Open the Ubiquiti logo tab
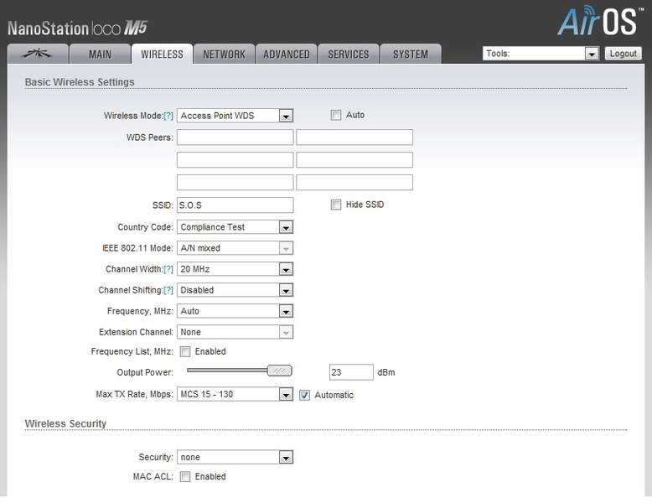652x503 pixels. 38,54
